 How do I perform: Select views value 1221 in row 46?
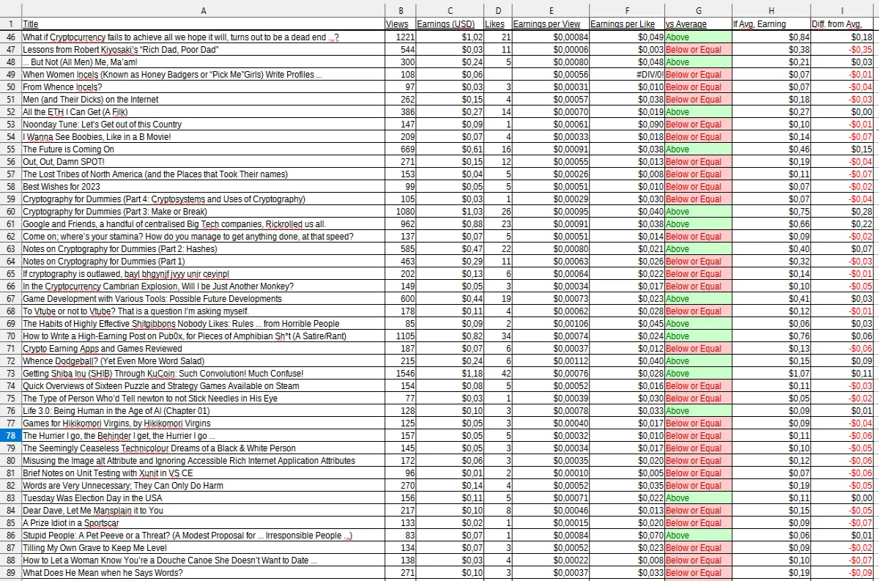click(x=400, y=37)
